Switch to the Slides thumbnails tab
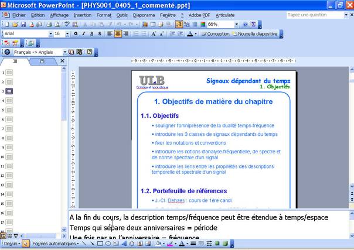Viewport: 354px width, 250px height. pos(42,61)
